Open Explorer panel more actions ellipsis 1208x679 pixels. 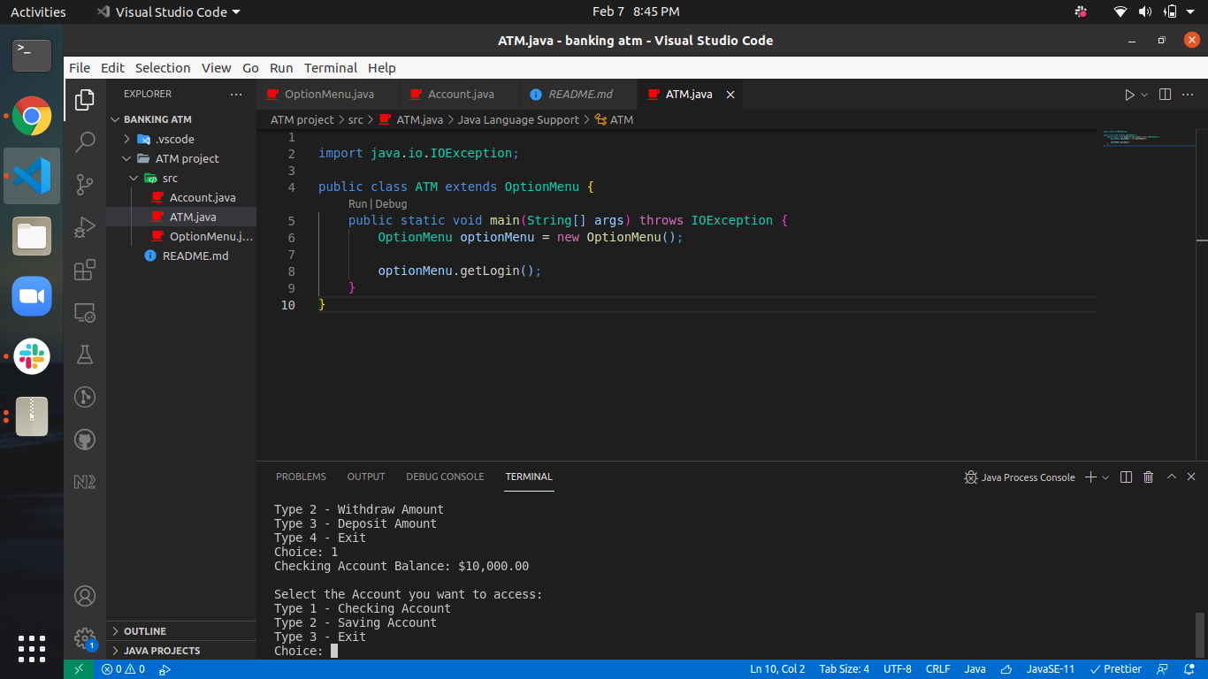(236, 94)
